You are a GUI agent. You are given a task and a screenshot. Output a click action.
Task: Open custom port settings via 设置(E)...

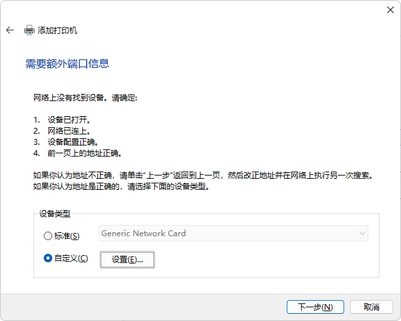tap(127, 260)
